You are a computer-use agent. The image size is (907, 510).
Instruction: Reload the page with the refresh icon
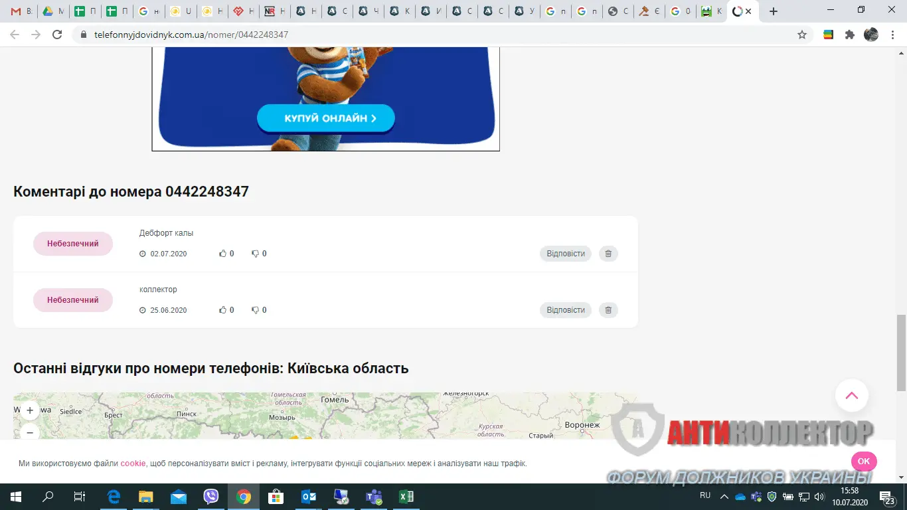[x=56, y=34]
